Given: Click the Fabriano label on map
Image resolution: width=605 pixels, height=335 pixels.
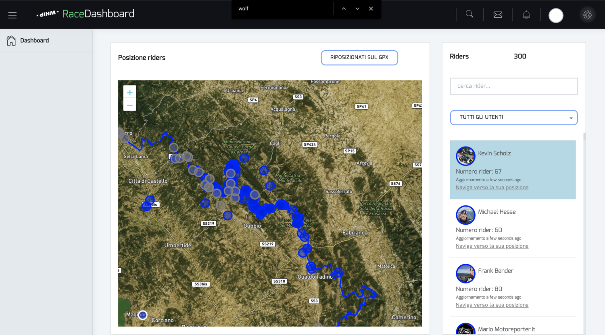Looking at the screenshot, I should click(x=353, y=233).
